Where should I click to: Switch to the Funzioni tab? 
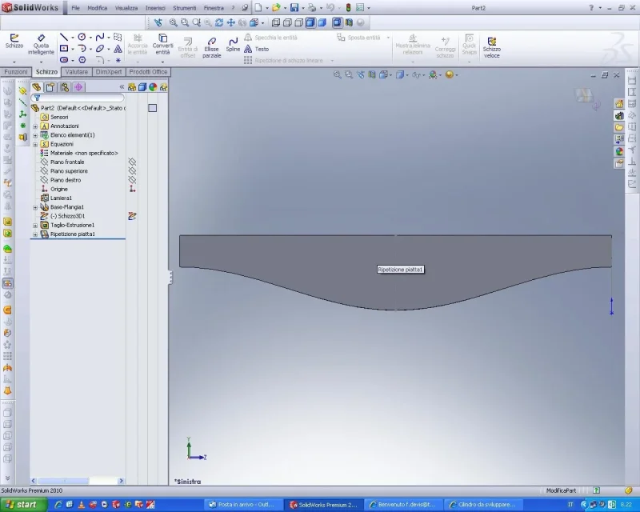pyautogui.click(x=16, y=72)
